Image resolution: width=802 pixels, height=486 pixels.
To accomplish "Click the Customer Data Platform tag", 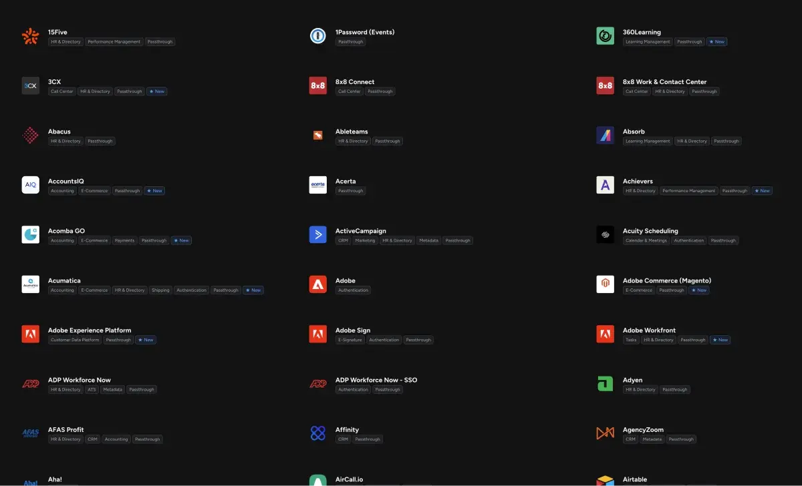I will coord(75,340).
